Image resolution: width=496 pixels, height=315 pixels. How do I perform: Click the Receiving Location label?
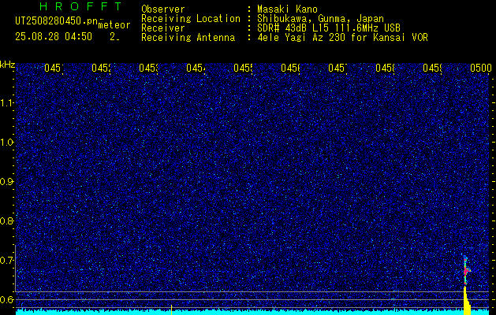[x=191, y=19]
